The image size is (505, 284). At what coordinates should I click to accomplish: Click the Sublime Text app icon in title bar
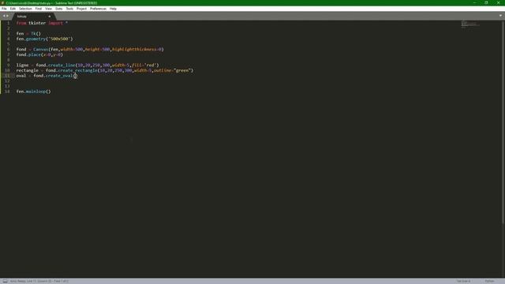pyautogui.click(x=2, y=3)
